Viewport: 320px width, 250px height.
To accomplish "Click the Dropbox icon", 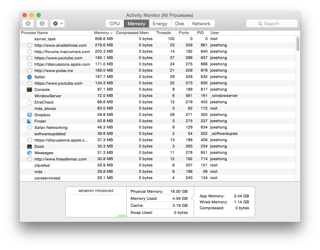I will coord(29,115).
